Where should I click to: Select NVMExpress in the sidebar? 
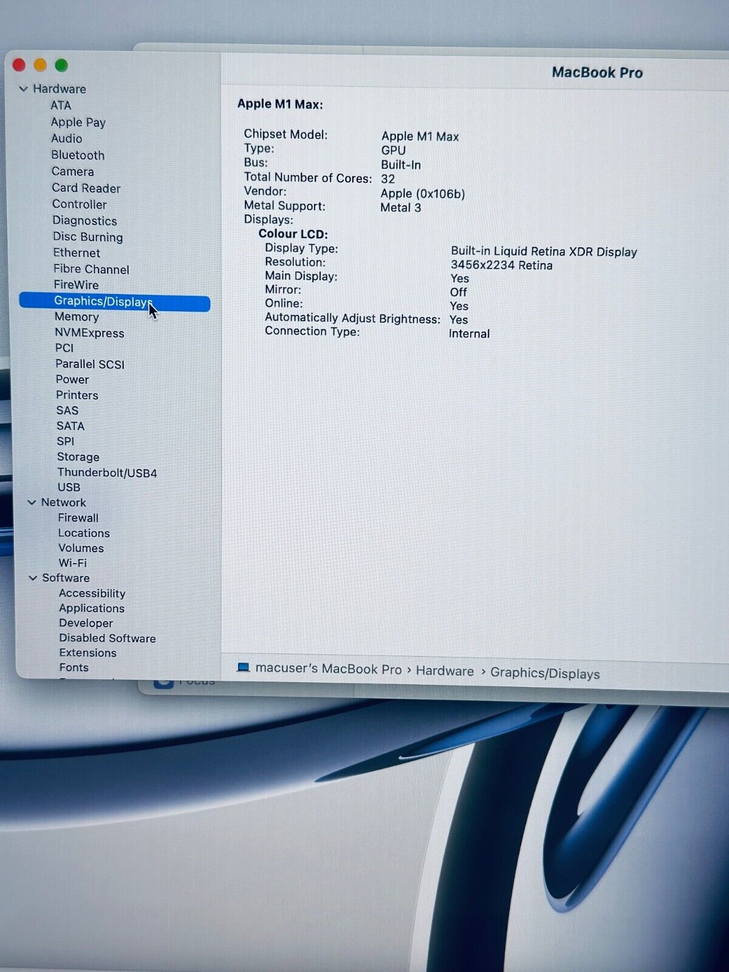pyautogui.click(x=89, y=333)
